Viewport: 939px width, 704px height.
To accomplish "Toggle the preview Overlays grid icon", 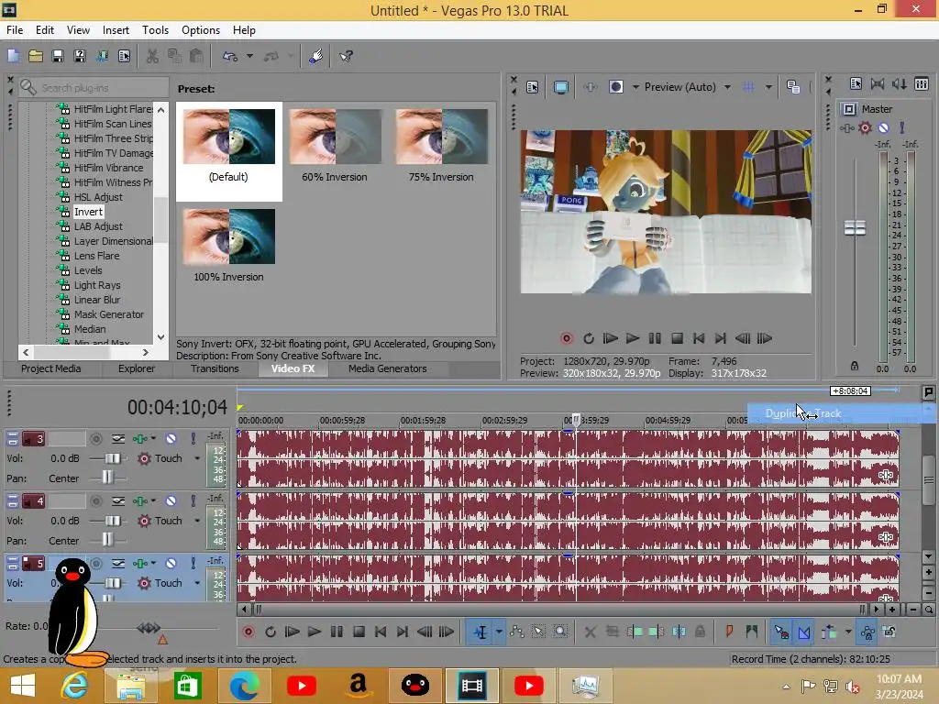I will point(748,87).
